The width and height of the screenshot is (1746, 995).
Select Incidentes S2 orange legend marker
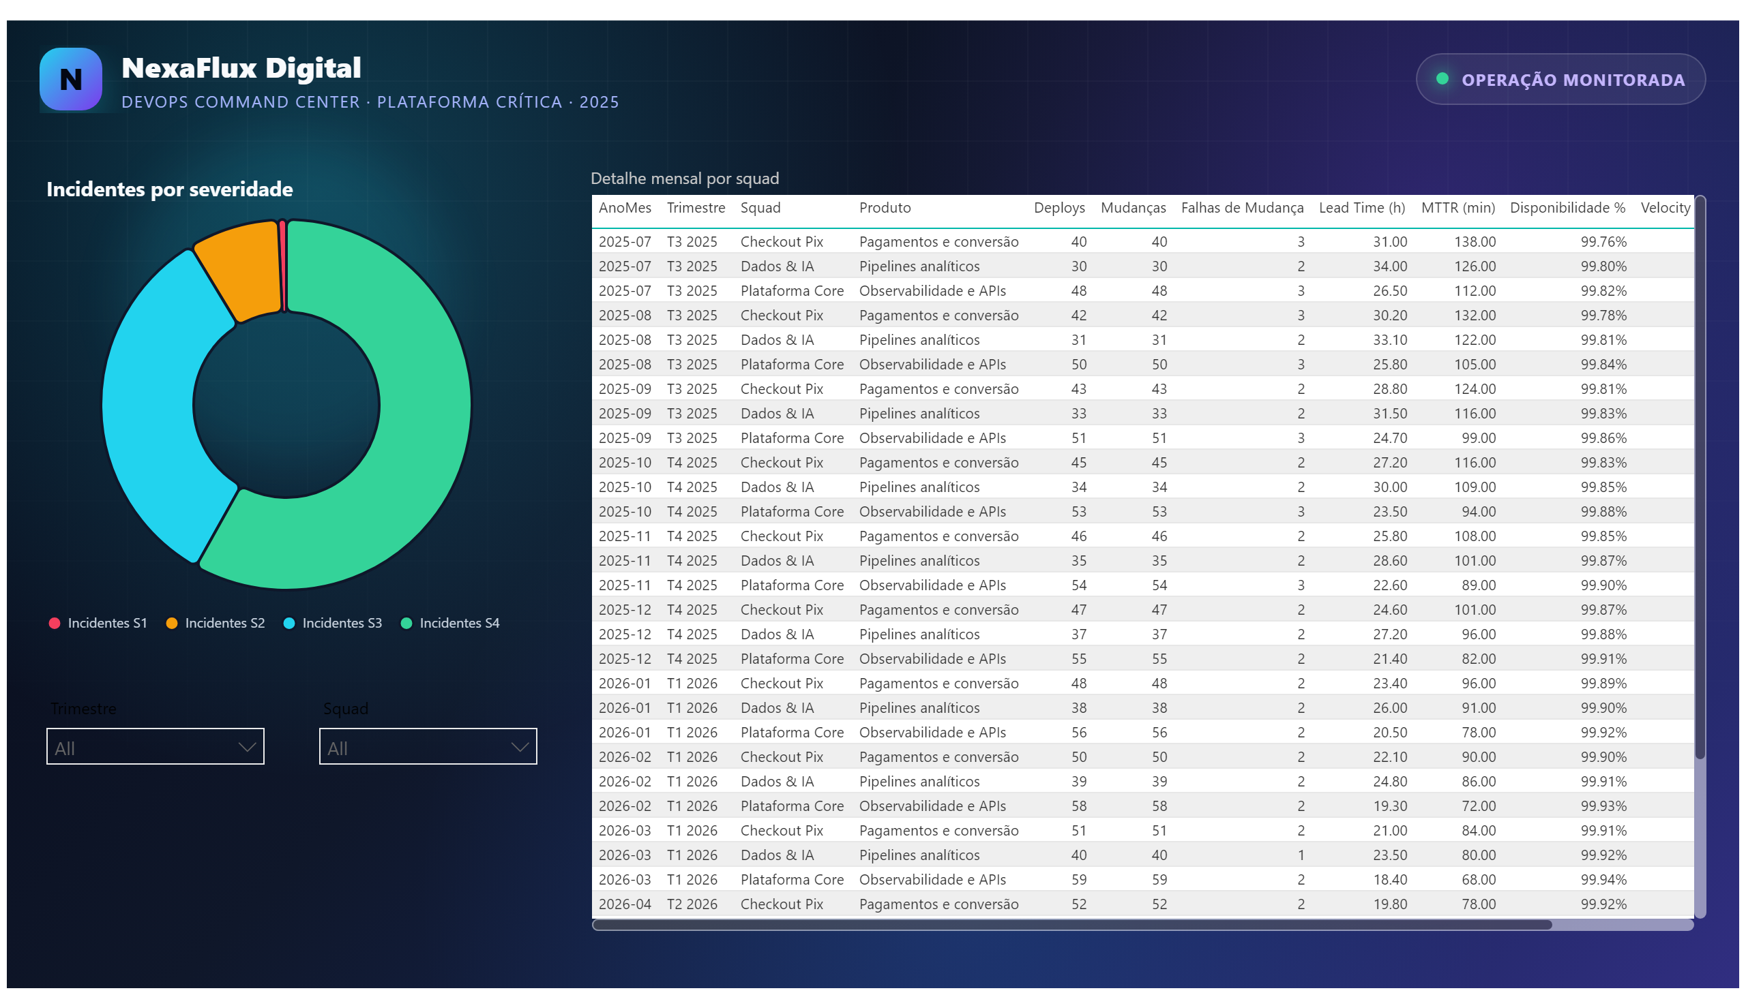coord(172,624)
